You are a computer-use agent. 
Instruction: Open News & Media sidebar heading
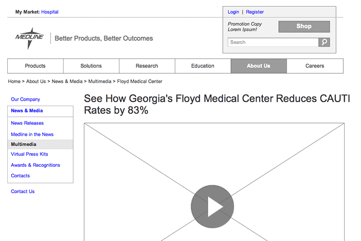pyautogui.click(x=27, y=111)
